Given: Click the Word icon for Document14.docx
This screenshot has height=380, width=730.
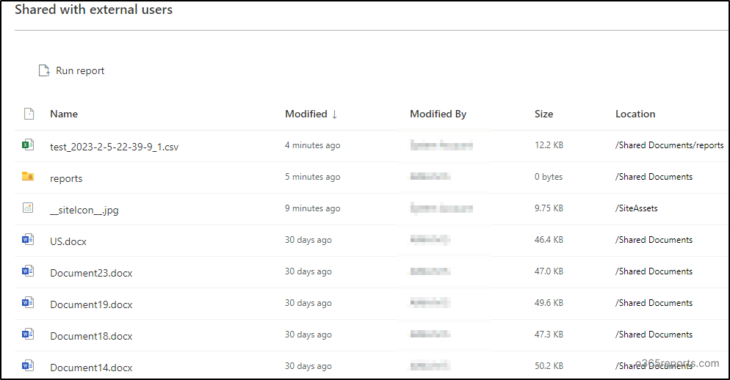Looking at the screenshot, I should click(28, 365).
